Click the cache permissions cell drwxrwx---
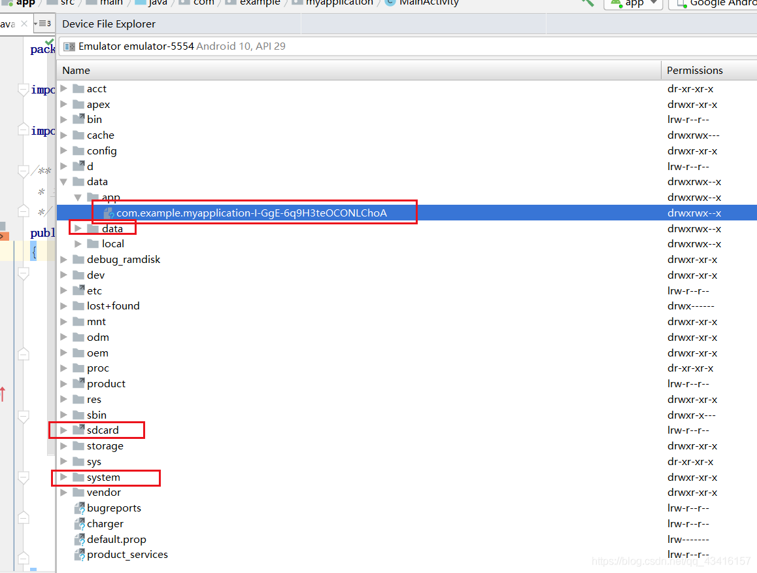Screen dimensions: 757x573 [694, 135]
